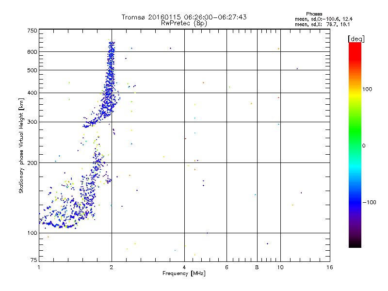Click the x-axis tick label '2'

(x=112, y=267)
